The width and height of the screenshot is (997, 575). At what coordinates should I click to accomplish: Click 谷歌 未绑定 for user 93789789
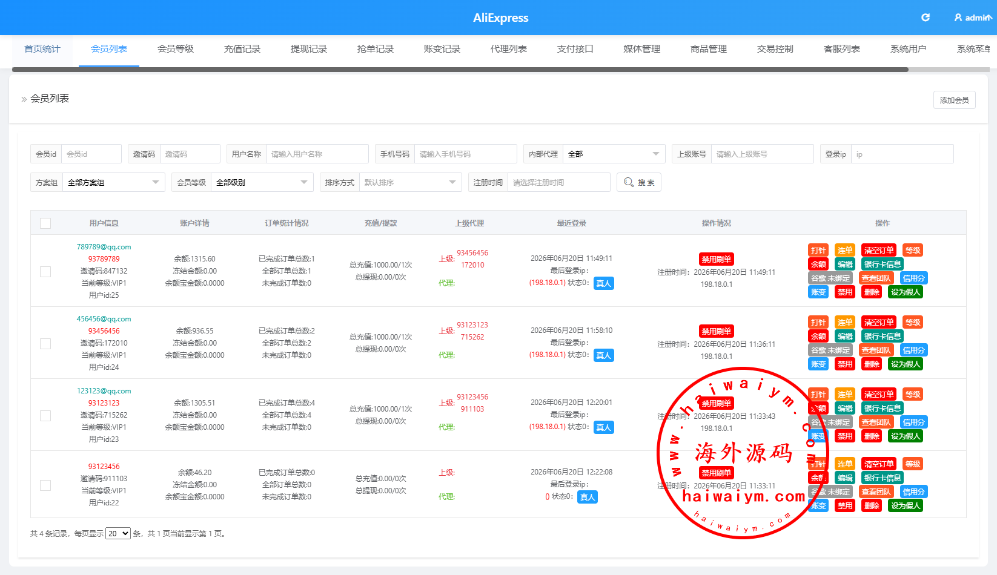click(x=830, y=278)
